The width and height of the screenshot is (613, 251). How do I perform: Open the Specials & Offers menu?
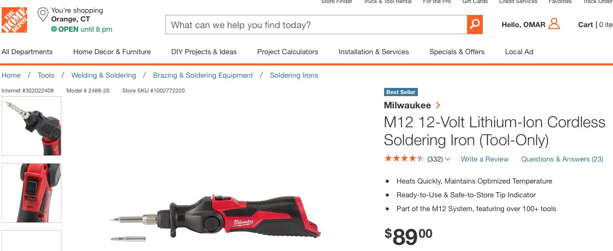tap(457, 52)
